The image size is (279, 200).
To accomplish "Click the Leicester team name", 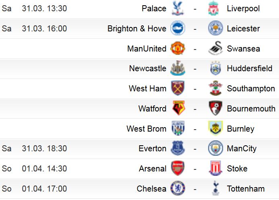I will click(x=243, y=29).
